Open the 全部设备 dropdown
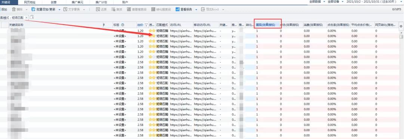 click(336, 1)
